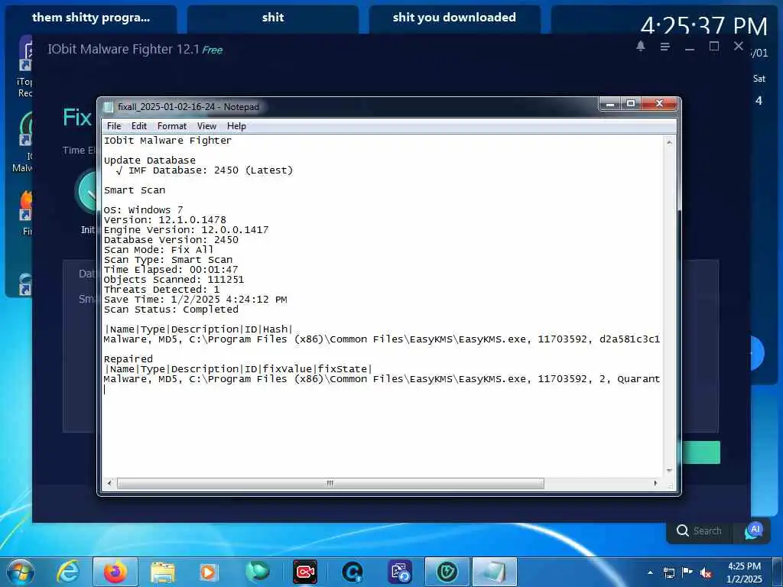Click 'Smart Scan' heading in Notepad

[x=135, y=190]
